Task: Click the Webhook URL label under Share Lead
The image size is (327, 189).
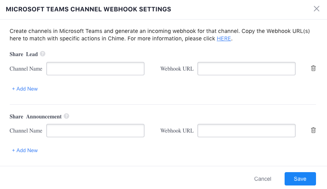Action: 177,69
